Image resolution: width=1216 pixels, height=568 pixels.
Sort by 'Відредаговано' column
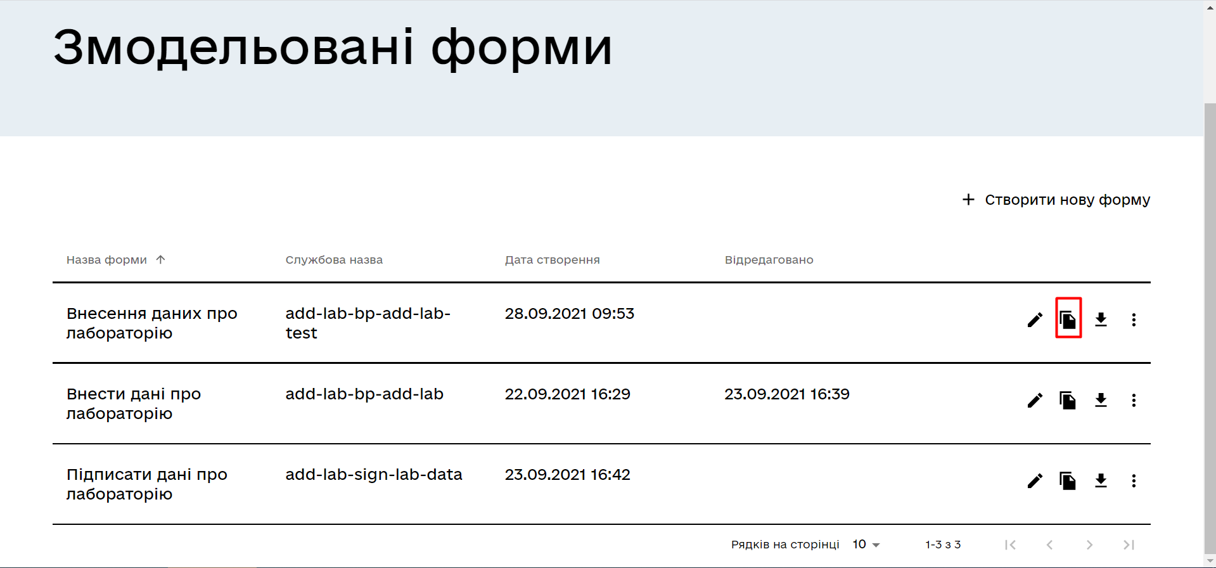point(769,260)
